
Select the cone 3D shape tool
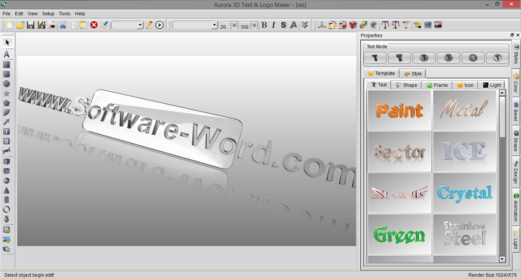(x=7, y=190)
